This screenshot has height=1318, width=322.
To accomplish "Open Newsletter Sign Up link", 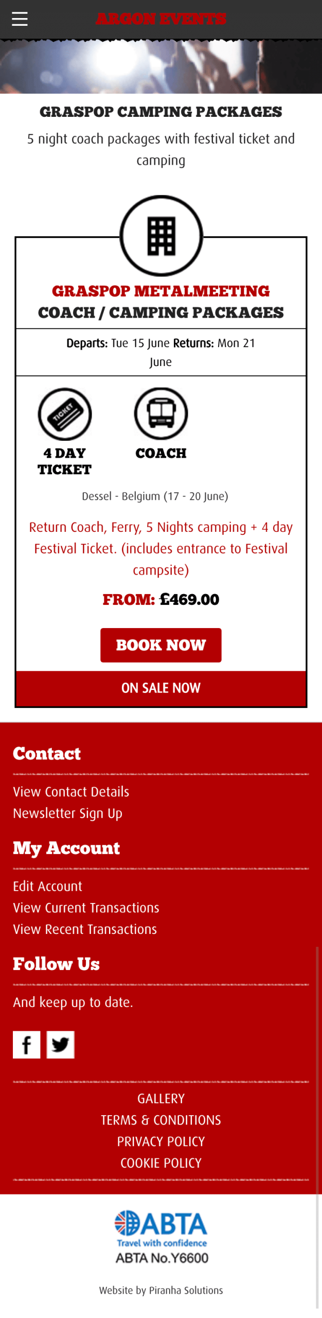I will click(67, 813).
